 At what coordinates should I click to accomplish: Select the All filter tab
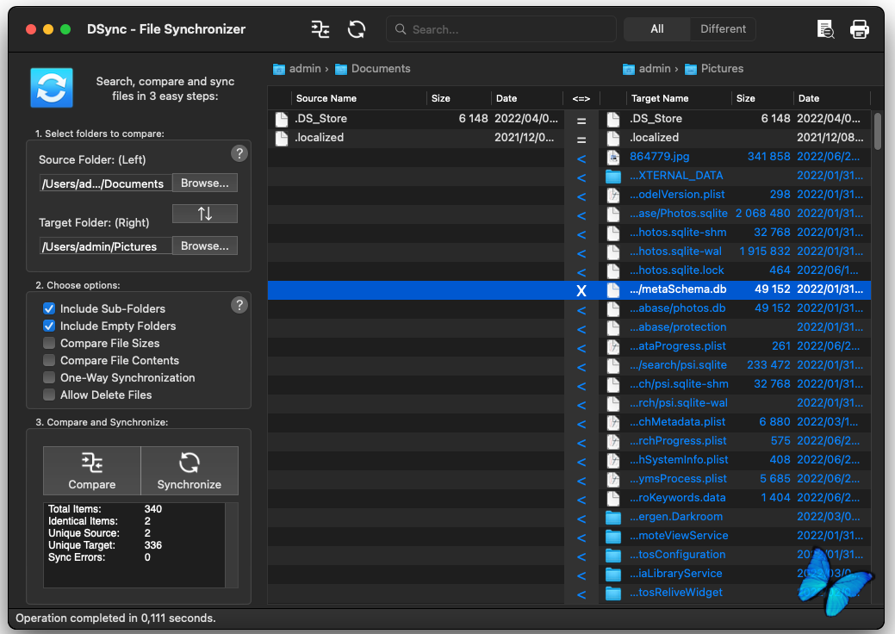coord(656,29)
